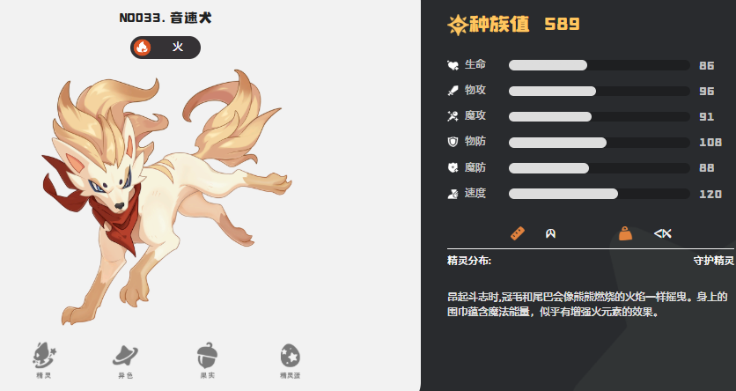Viewport: 736px width, 391px height.
Task: Open the 果实 acorn fruit icon
Action: [207, 355]
